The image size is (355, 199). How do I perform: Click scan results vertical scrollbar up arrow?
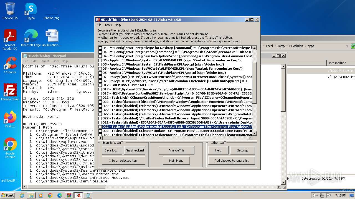[x=255, y=48]
